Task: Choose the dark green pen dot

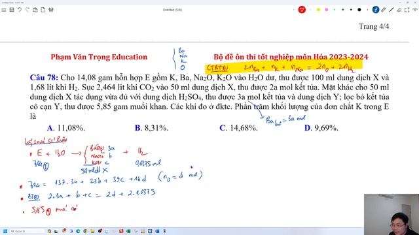Action: click(343, 10)
